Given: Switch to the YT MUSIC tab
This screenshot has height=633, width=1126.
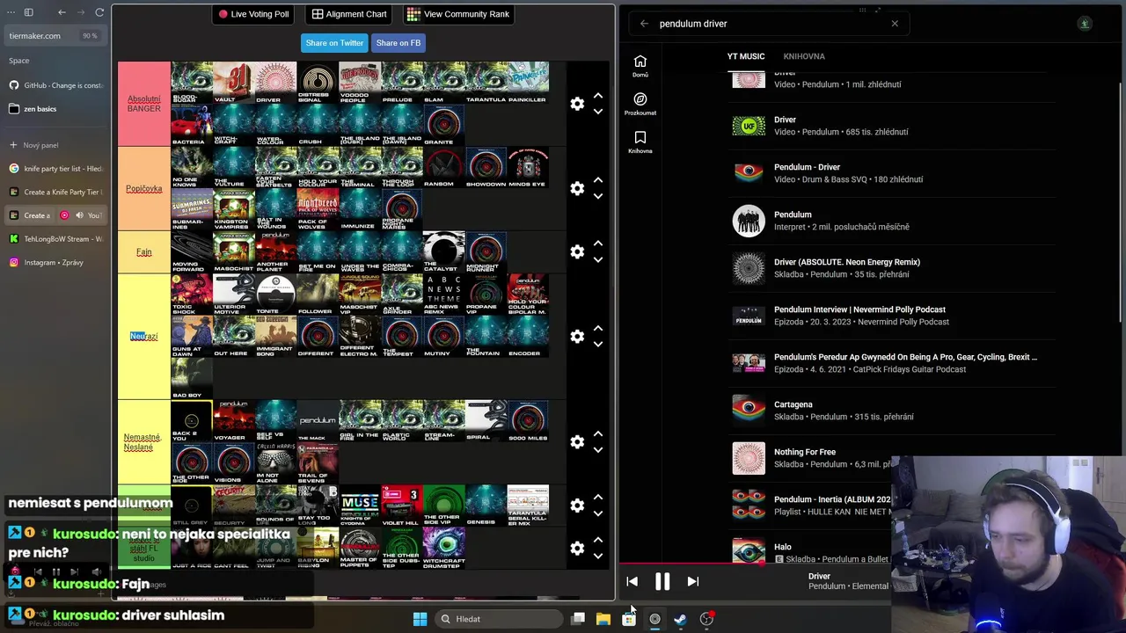Looking at the screenshot, I should point(746,56).
